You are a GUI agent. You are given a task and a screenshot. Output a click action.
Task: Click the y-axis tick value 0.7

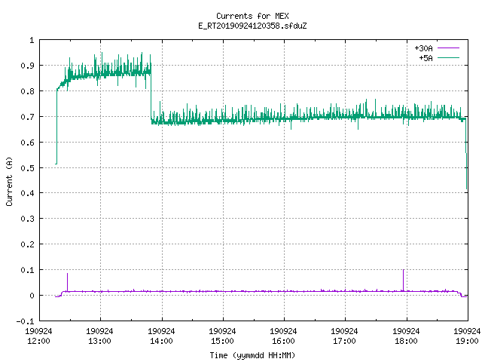click(27, 117)
